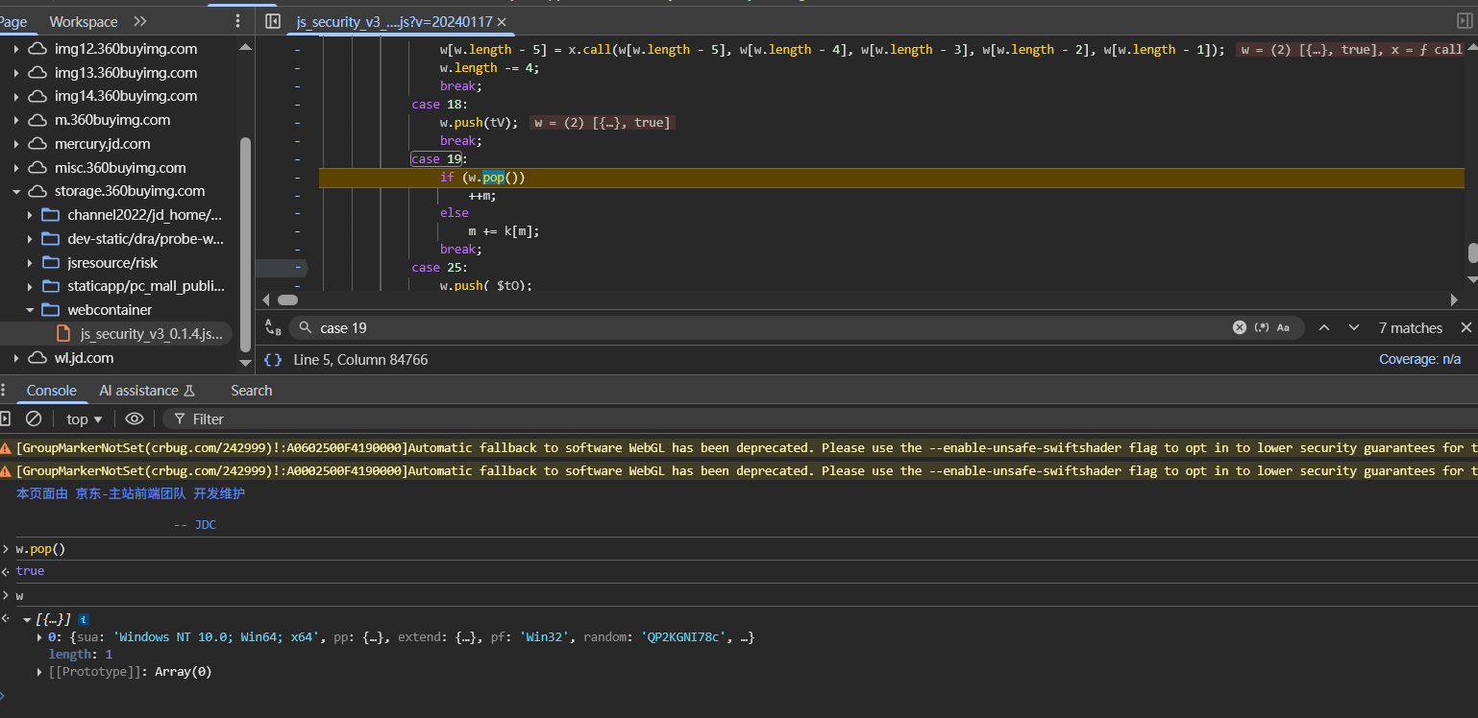The image size is (1478, 718).
Task: Show more navigator tabs via double chevron
Action: [140, 21]
